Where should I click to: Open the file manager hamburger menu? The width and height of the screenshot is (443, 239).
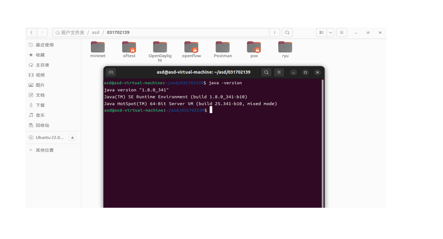click(x=342, y=33)
